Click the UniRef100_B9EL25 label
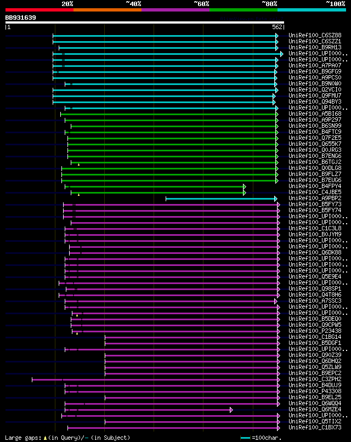351x442 pixels. [x=315, y=397]
